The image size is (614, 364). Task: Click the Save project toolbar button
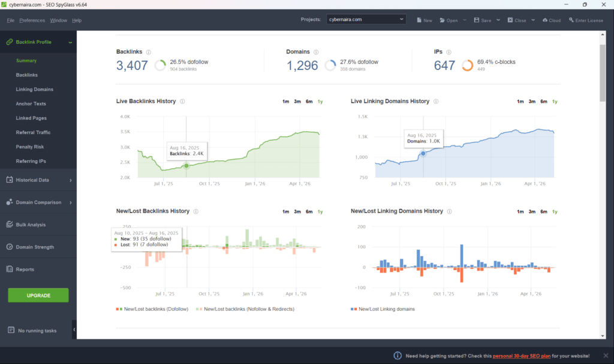point(483,20)
